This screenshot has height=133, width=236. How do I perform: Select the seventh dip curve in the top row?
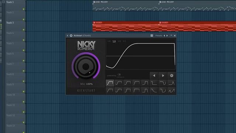click(163, 83)
